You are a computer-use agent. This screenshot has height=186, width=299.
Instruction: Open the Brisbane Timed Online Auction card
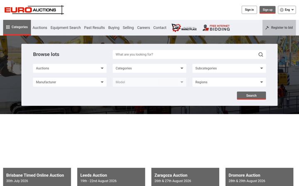pos(37,177)
